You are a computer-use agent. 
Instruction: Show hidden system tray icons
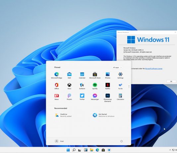[170, 150]
